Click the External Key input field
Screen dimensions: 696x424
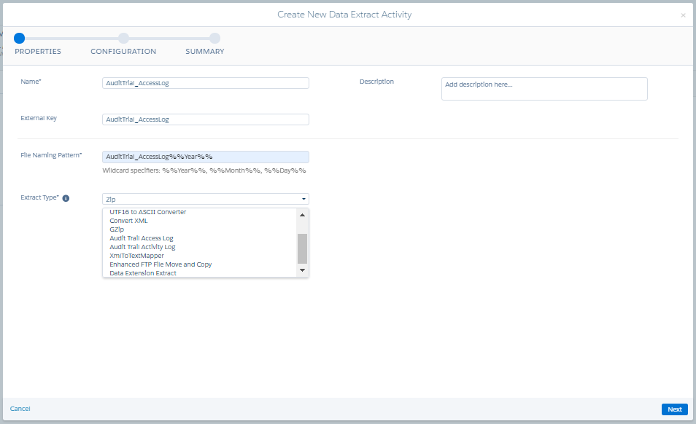tap(206, 119)
